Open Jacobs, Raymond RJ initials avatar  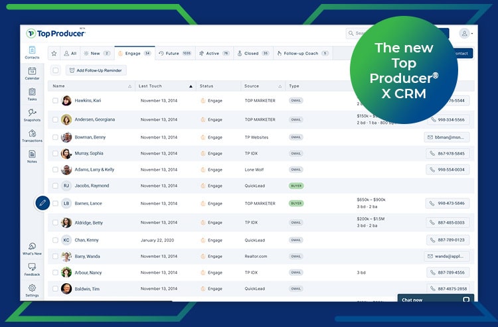coord(66,186)
